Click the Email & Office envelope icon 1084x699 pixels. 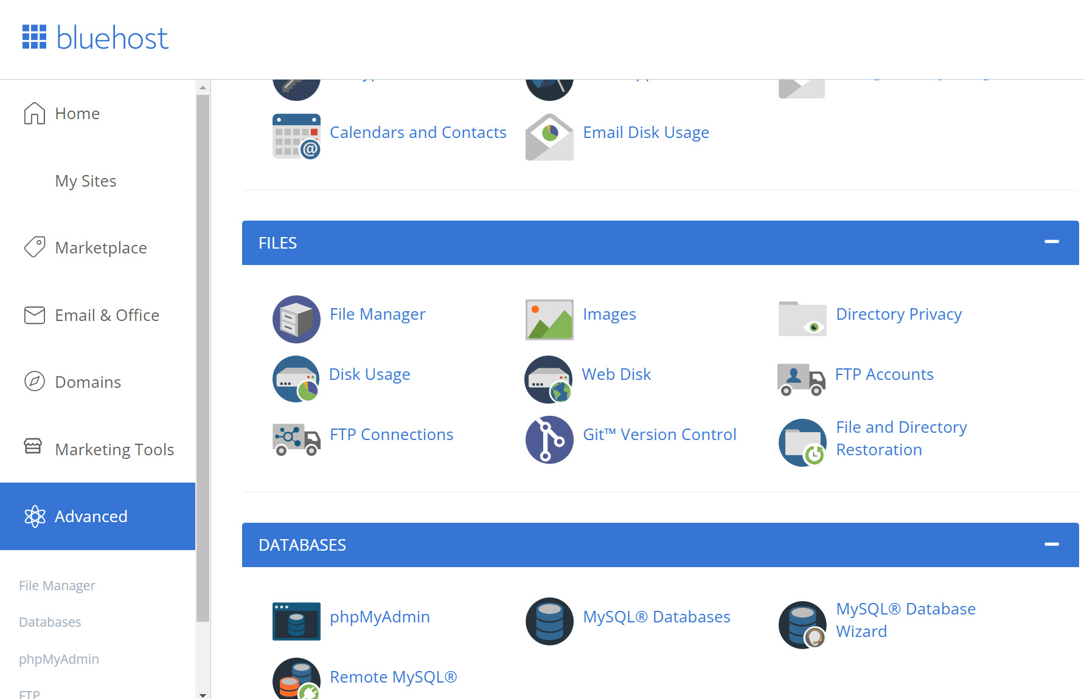(35, 315)
